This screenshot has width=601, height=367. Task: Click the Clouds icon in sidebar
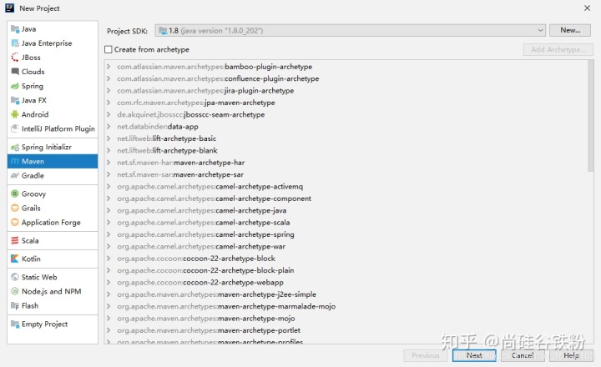[15, 72]
